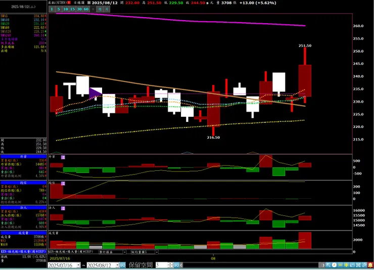374x270 pixels.
Task: Select the pencil drawing tool icon
Action: 364,265
